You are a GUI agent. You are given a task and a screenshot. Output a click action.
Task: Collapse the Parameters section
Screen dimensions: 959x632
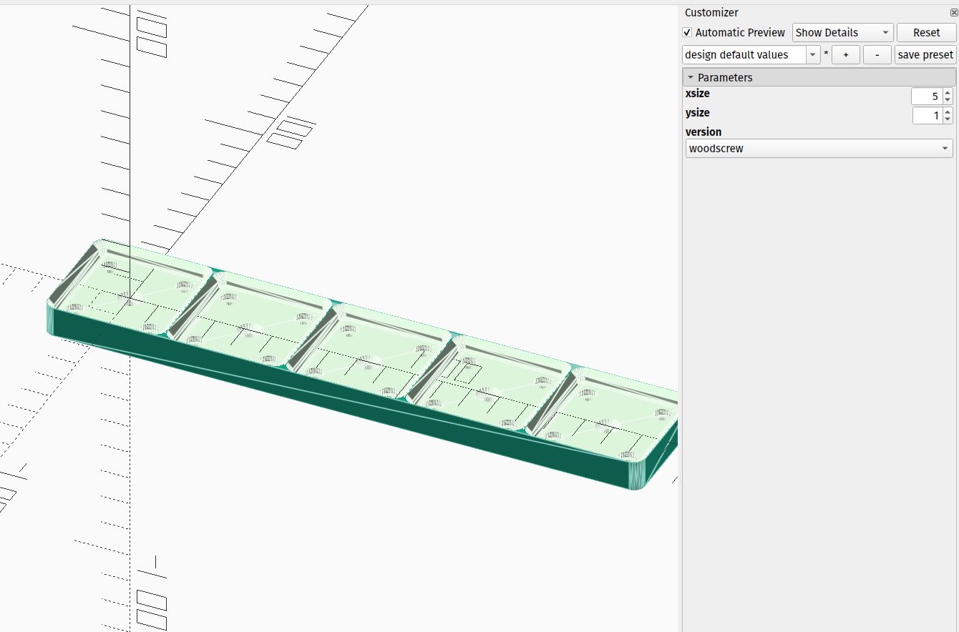pyautogui.click(x=691, y=77)
